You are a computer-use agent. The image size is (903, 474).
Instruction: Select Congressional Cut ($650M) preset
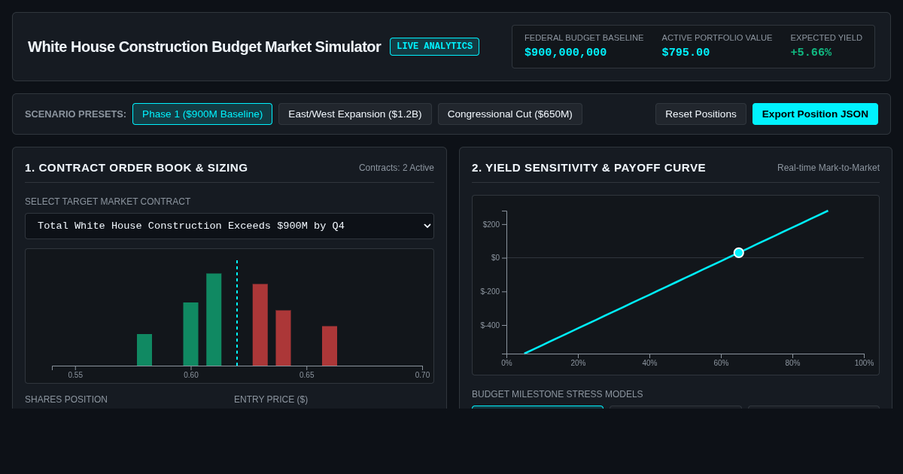point(510,114)
